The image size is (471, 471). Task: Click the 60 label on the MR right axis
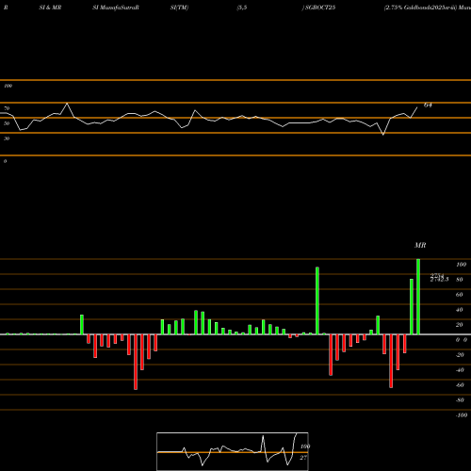(460, 295)
